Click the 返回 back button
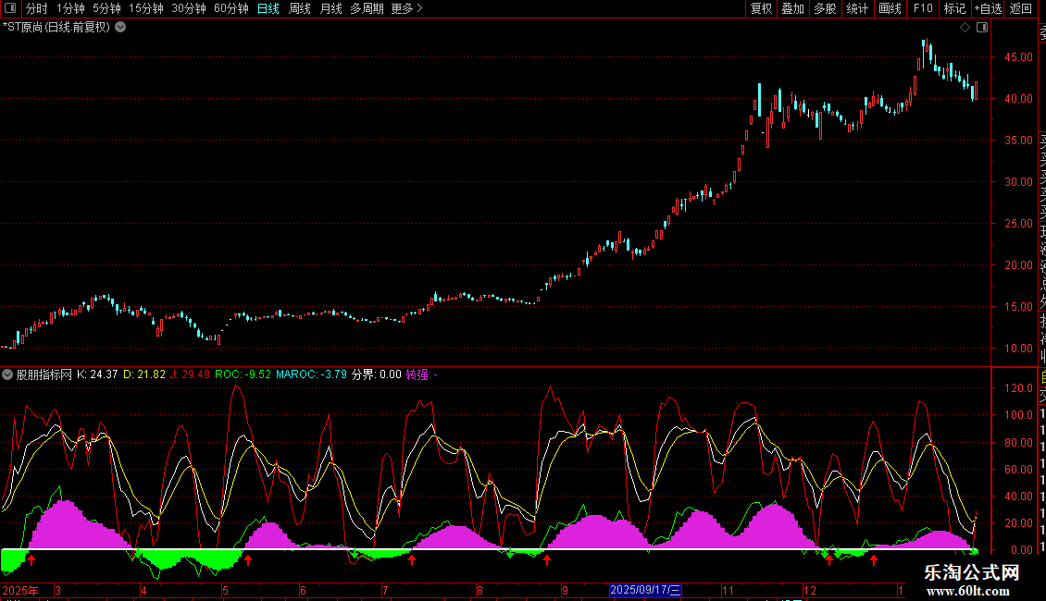Screen dimensions: 1046x601 [1021, 8]
